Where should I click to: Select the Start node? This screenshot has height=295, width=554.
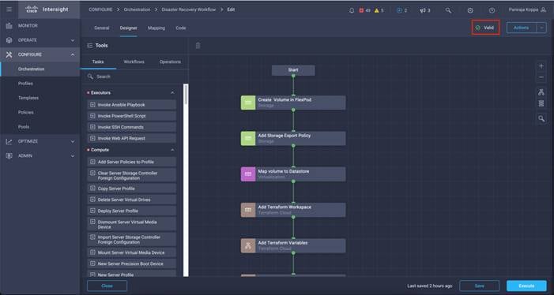click(293, 70)
